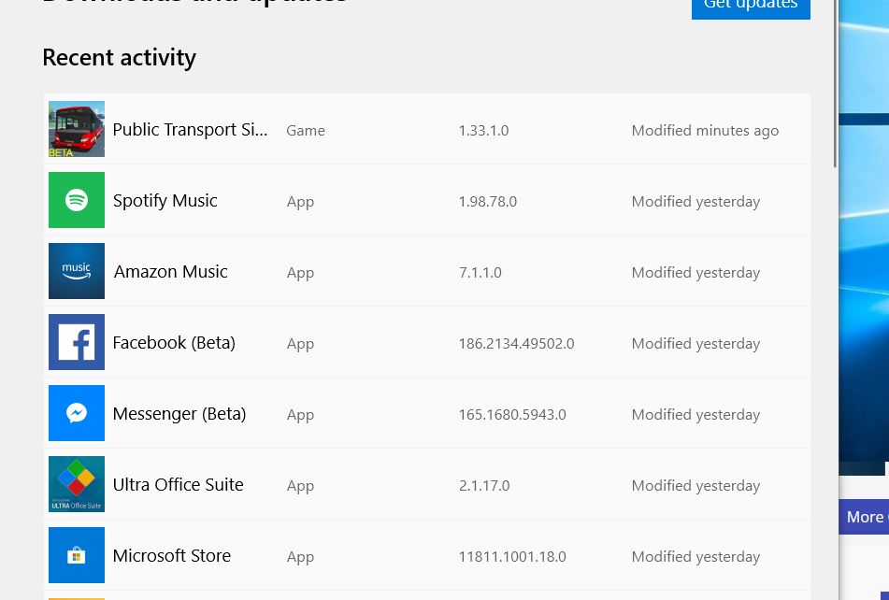Click the Recent activity heading
Viewport: 889px width, 600px height.
[x=119, y=58]
